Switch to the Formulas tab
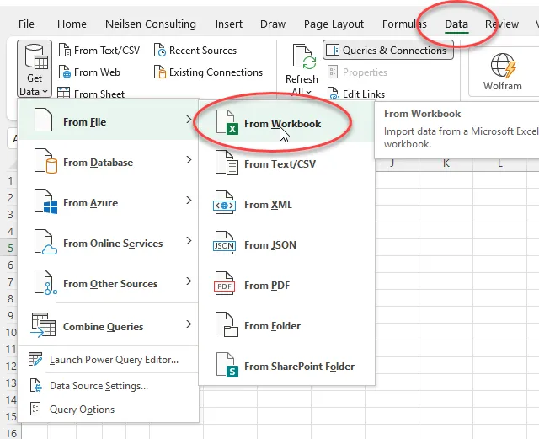 404,24
